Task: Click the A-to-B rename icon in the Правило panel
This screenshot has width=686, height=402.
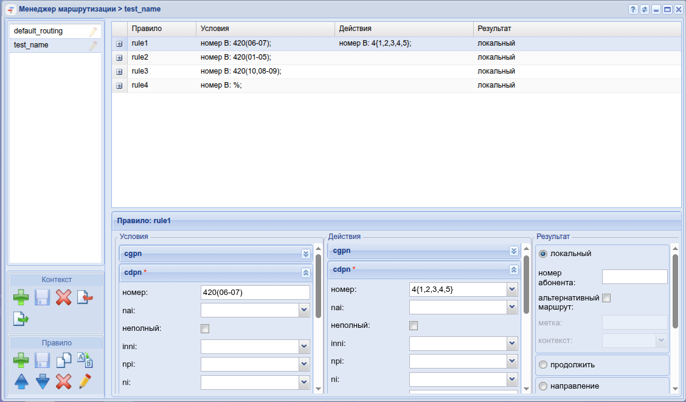Action: [x=85, y=361]
